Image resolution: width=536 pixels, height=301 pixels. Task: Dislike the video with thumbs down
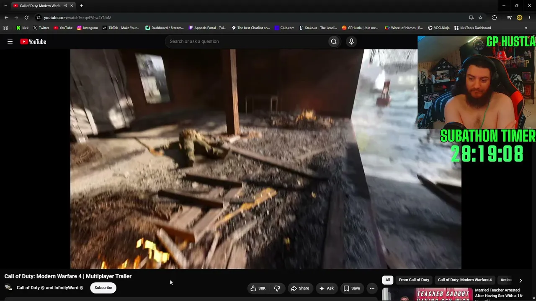point(277,288)
